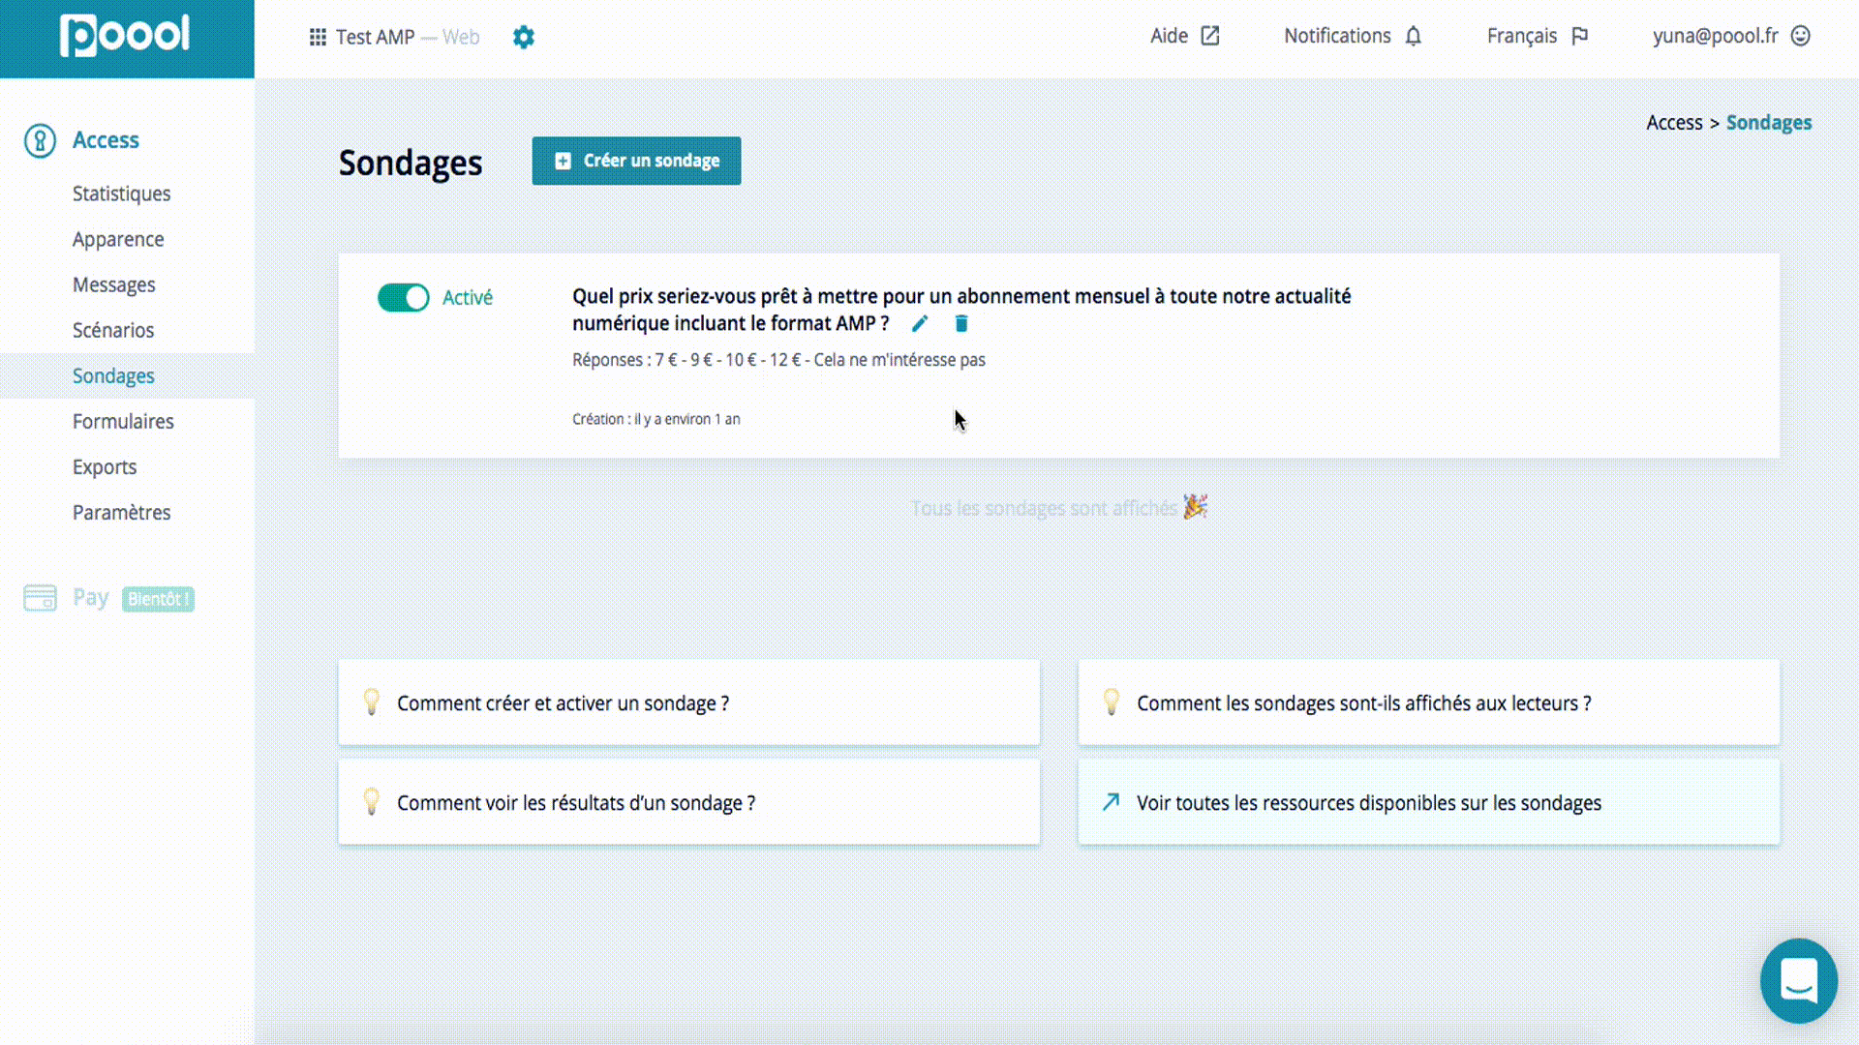Click the pencil edit icon on the survey
Viewport: 1859px width, 1045px height.
click(920, 324)
